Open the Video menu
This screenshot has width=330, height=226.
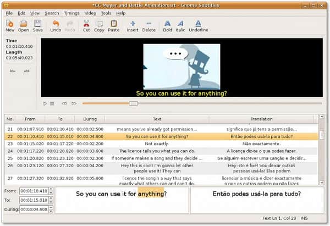[90, 13]
